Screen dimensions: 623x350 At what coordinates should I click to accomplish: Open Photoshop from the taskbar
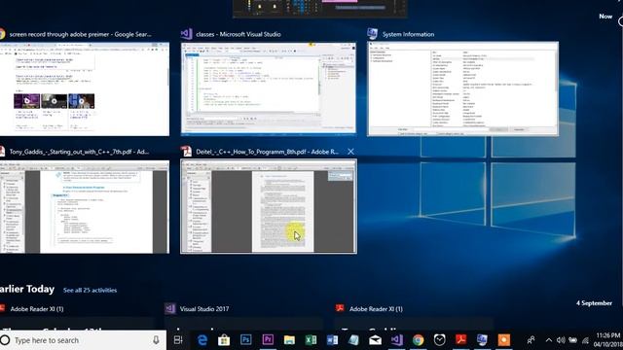pyautogui.click(x=246, y=340)
